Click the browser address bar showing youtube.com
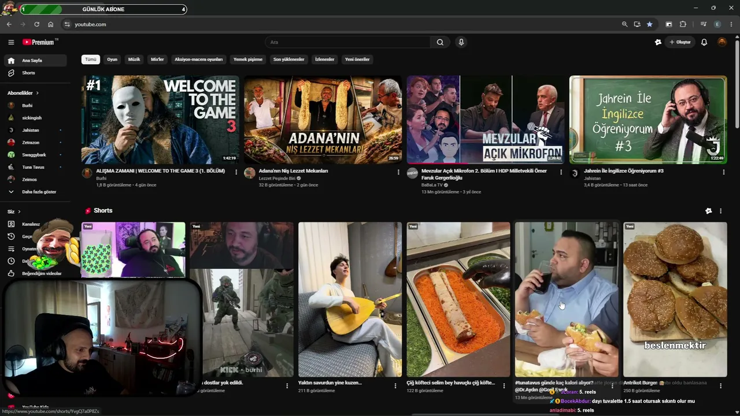740x416 pixels. [x=341, y=24]
